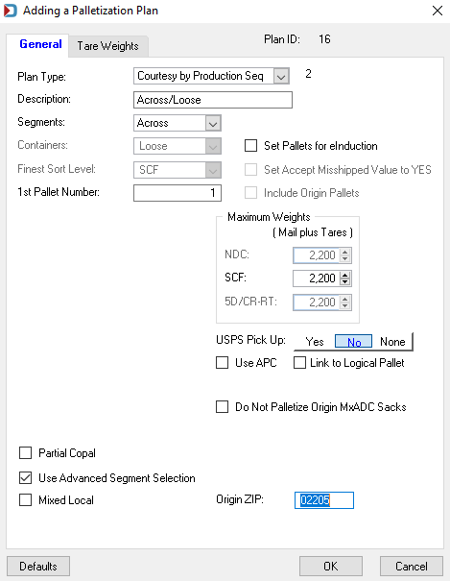Click into the Description text field
This screenshot has height=581, width=450.
[213, 100]
